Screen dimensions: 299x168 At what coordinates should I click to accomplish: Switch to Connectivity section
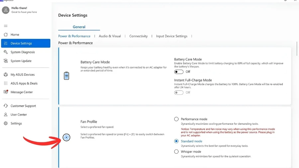(x=139, y=36)
